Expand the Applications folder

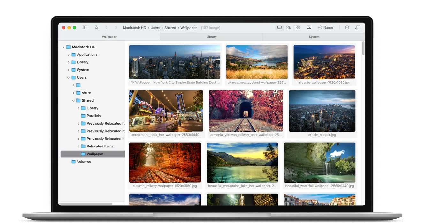(x=69, y=55)
